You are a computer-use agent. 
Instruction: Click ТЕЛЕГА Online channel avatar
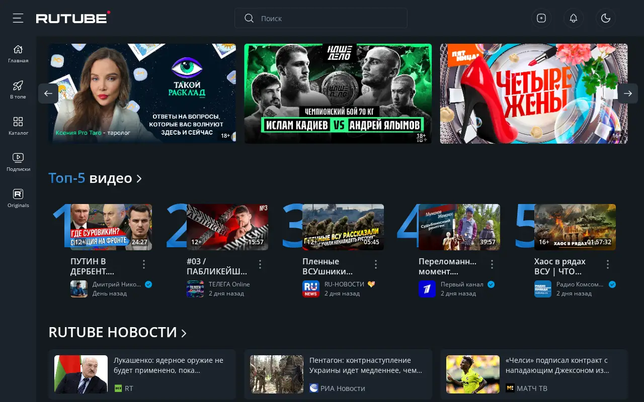[x=195, y=289]
